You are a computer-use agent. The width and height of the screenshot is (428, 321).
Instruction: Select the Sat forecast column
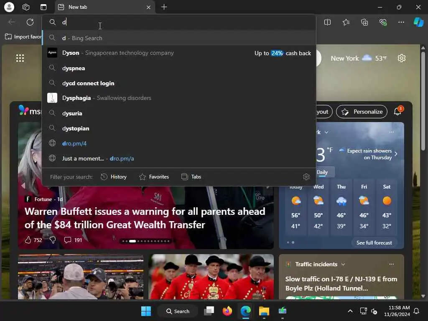387,207
